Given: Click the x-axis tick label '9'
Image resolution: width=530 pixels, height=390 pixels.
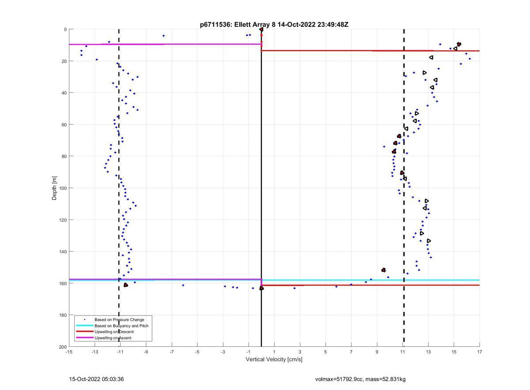Looking at the screenshot, I should (x=377, y=352).
